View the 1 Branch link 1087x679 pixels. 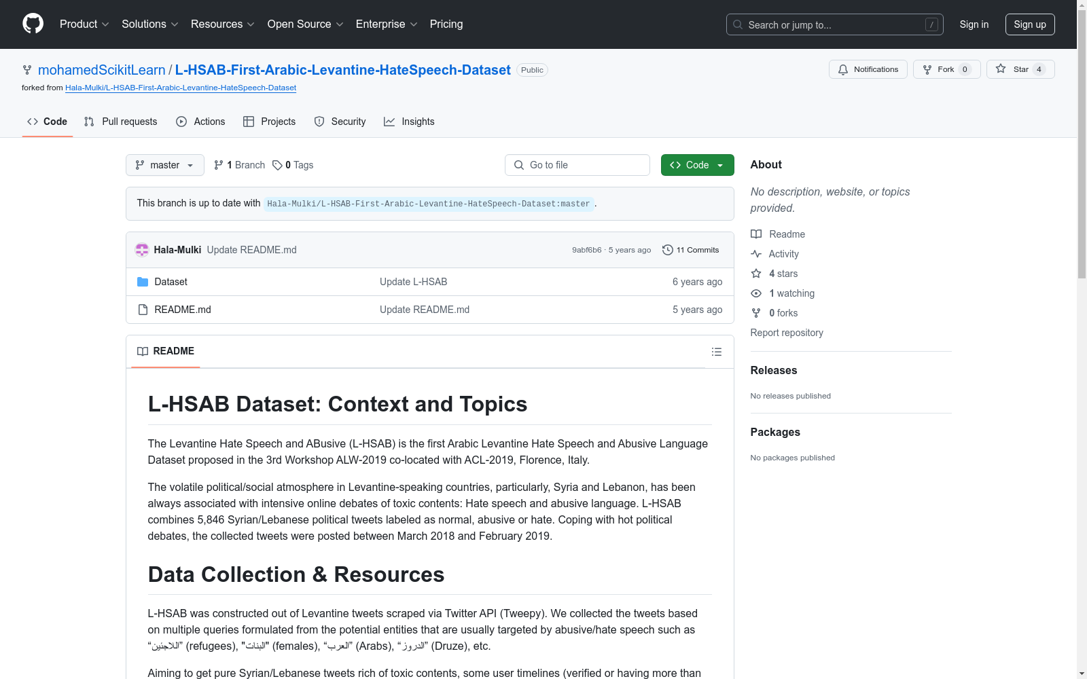pyautogui.click(x=239, y=165)
